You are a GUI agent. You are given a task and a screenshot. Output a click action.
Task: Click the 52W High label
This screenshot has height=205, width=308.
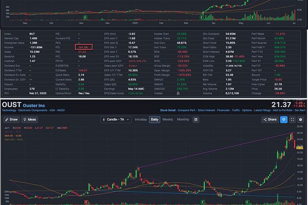click(208, 56)
